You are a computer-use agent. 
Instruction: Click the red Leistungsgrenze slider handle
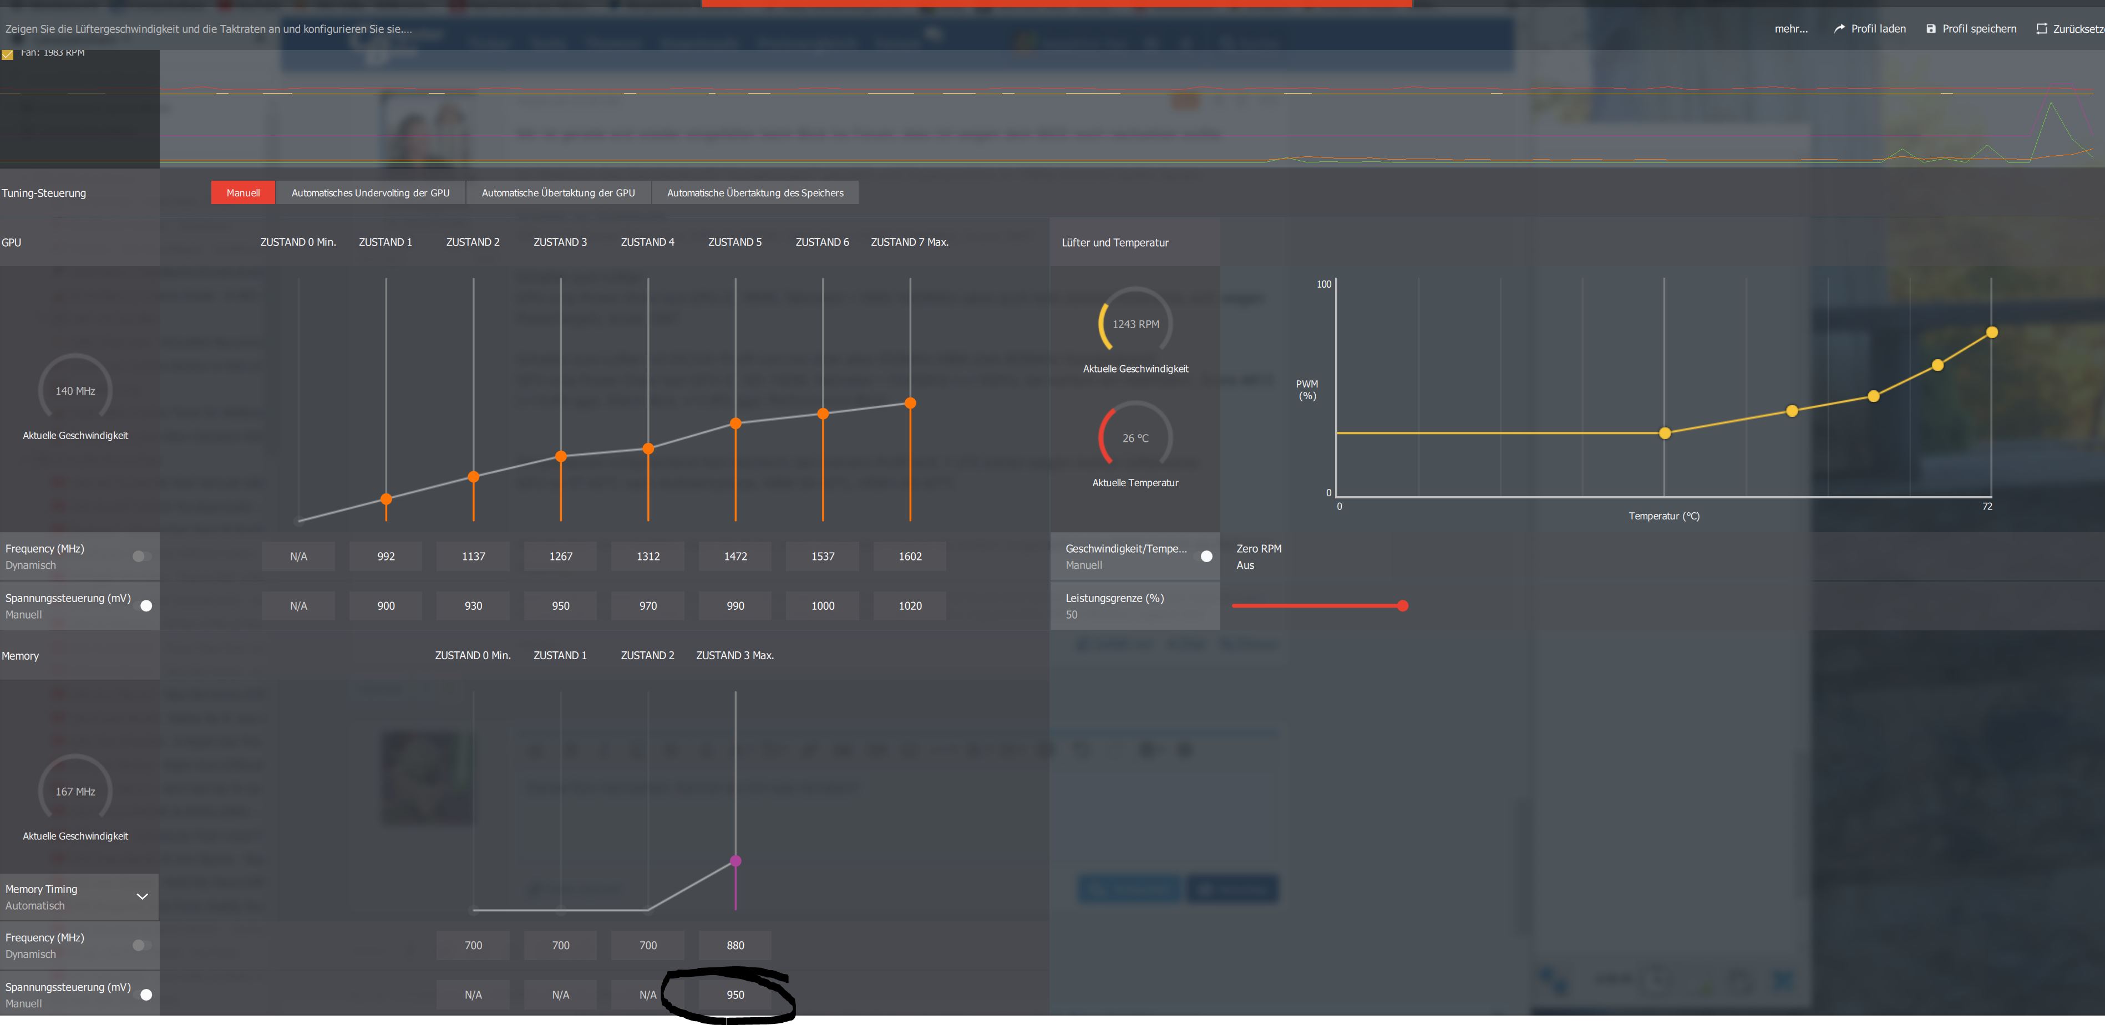point(1402,605)
